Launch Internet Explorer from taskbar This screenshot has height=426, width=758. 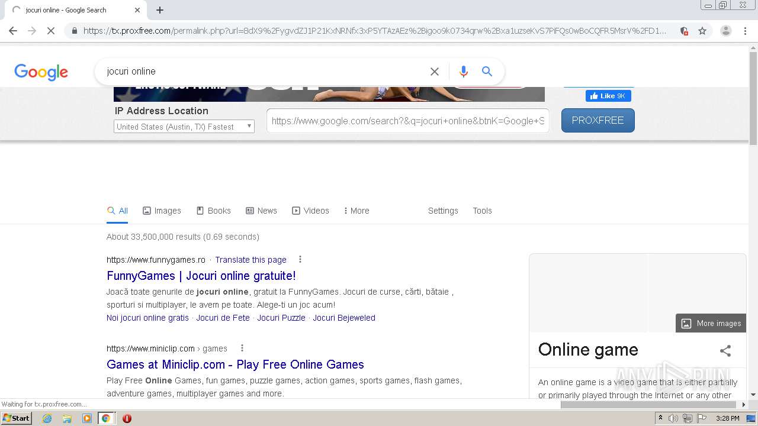pos(47,418)
